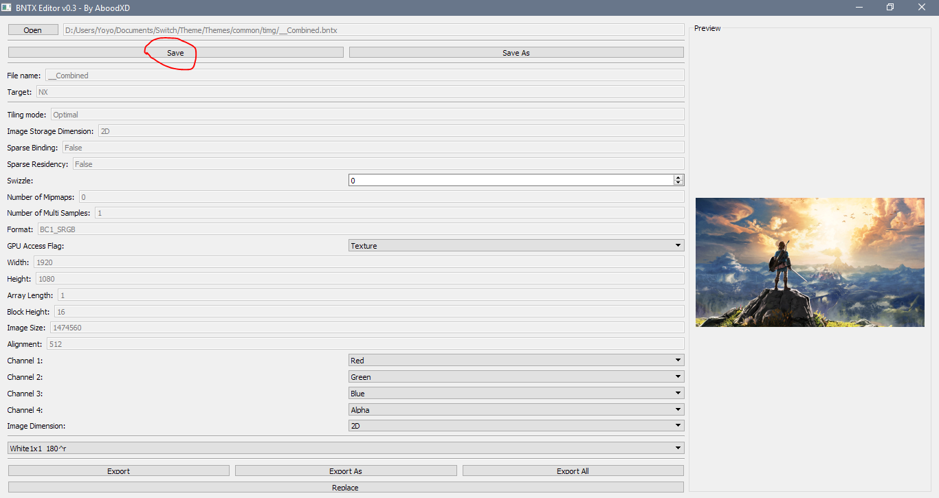Click Array Length field

[371, 295]
